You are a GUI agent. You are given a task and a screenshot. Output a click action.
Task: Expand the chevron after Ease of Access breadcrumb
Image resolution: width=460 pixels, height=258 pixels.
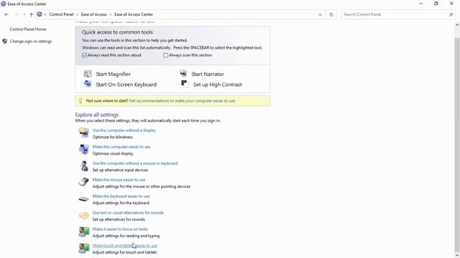click(x=111, y=14)
